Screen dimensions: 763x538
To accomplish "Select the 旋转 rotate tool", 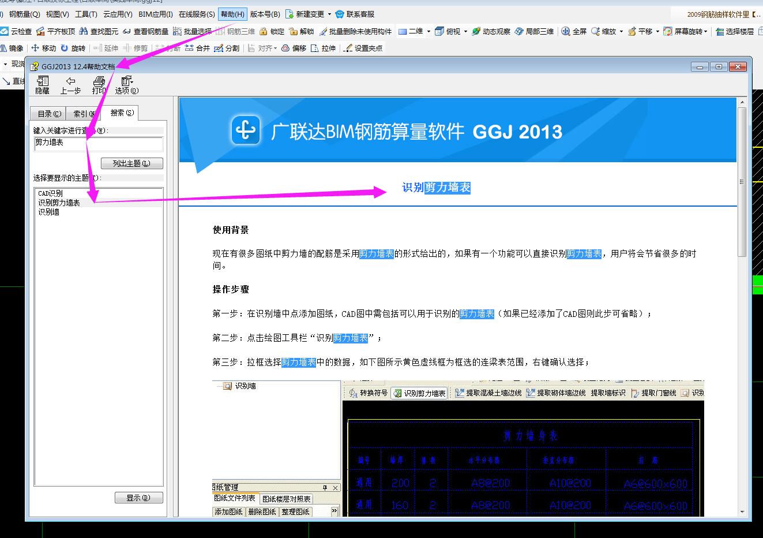I will point(73,48).
